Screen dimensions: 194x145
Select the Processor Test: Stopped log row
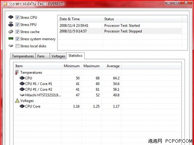tap(120, 31)
